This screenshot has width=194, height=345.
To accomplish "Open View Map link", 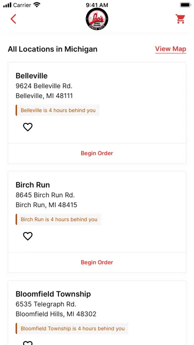I will 171,49.
